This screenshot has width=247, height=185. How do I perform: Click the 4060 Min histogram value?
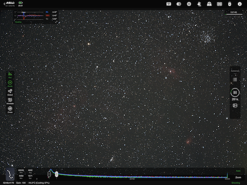(21, 176)
